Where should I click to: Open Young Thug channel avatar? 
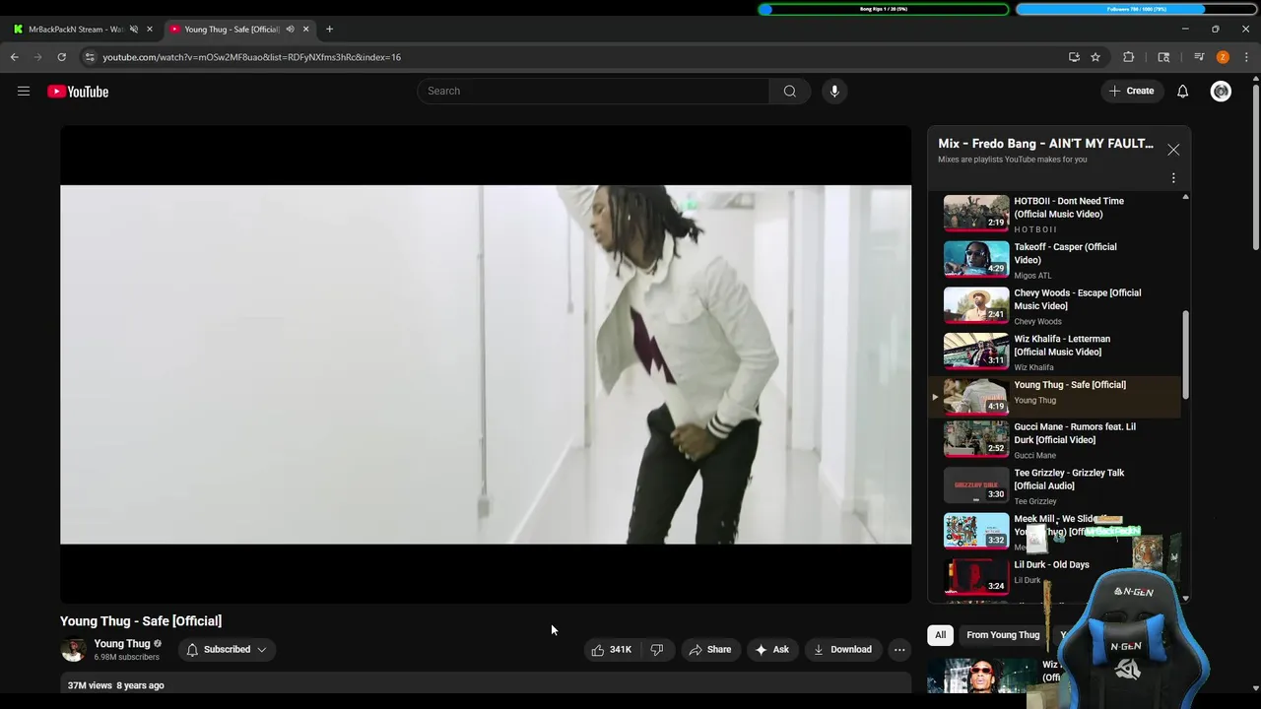pyautogui.click(x=73, y=650)
